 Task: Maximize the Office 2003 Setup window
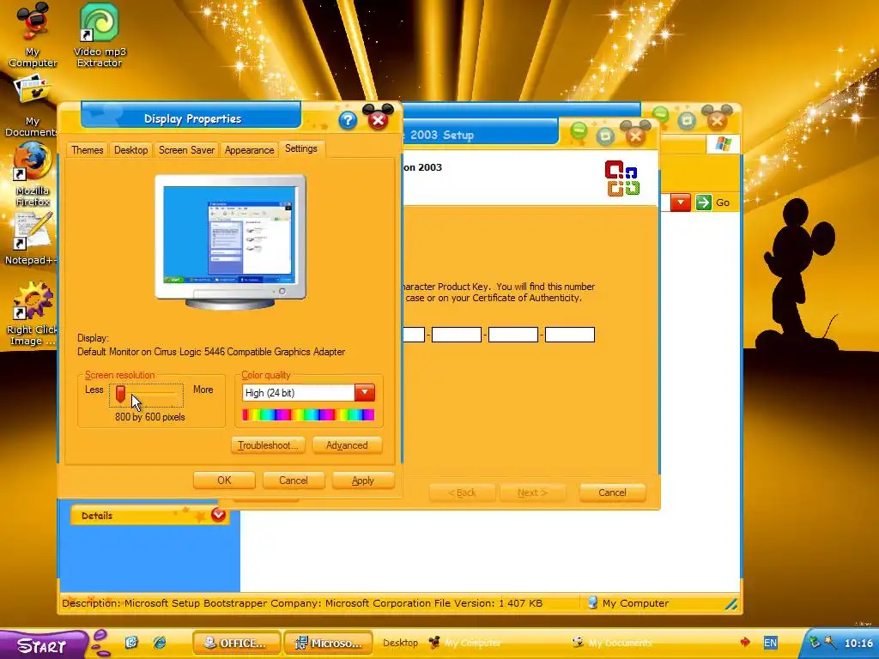(605, 135)
